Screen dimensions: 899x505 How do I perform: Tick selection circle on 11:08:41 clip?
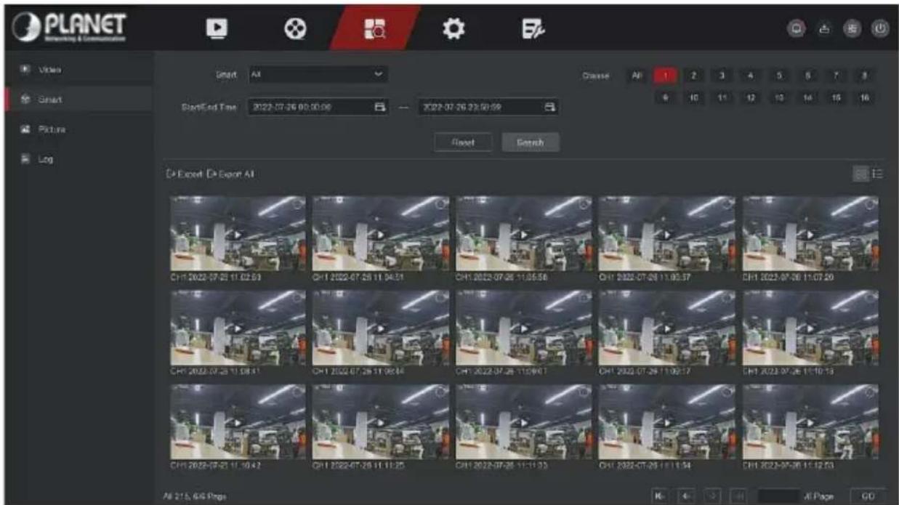point(297,299)
